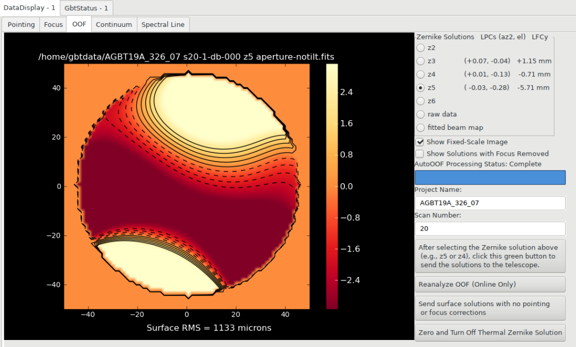Click the z4 LPCs value (+0.01, -0.13)
Viewport: 576px width, 347px height.
[x=487, y=74]
